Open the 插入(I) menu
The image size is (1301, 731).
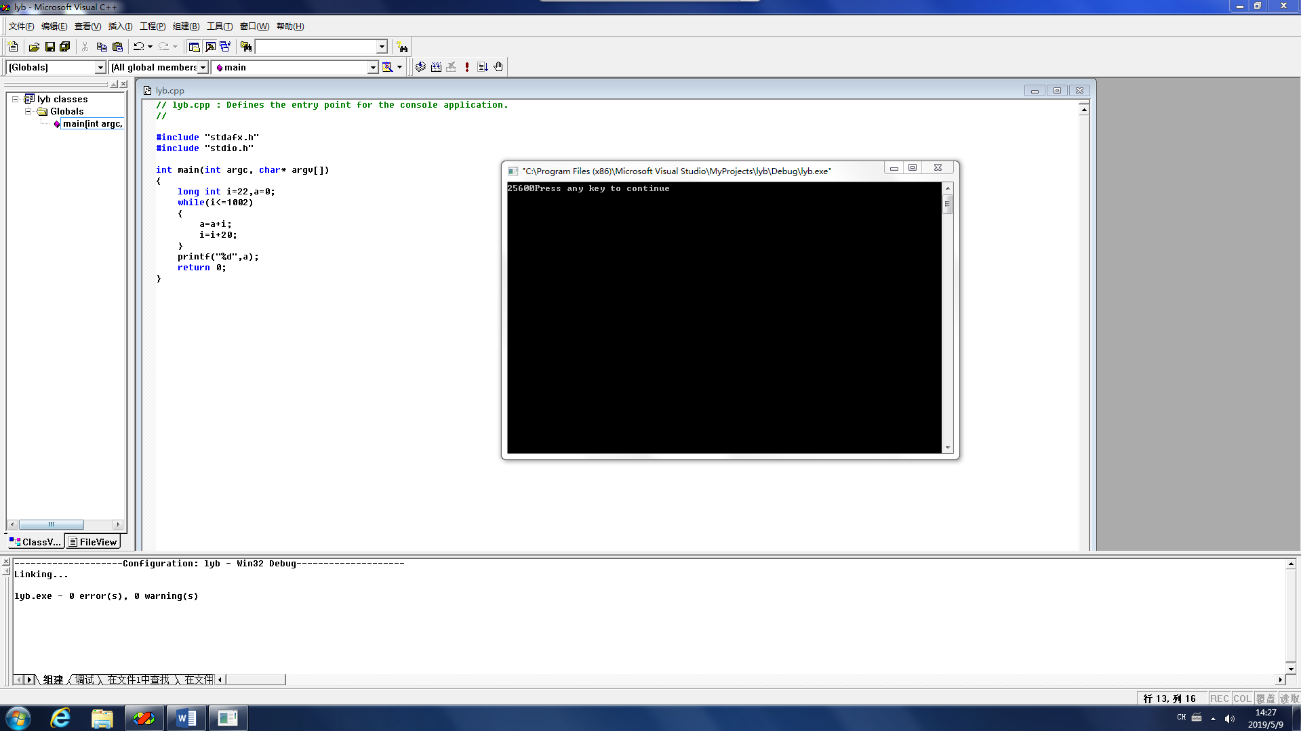pos(120,26)
